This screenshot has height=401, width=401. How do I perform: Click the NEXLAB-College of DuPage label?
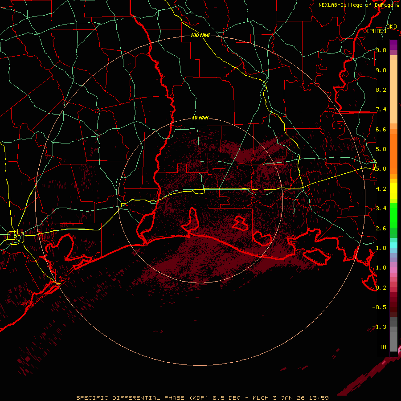[356, 5]
